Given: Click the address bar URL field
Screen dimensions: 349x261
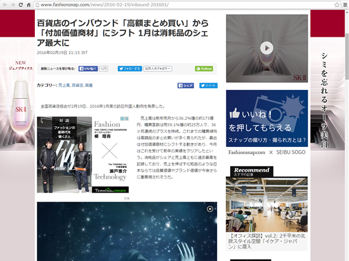Looking at the screenshot, I should (185, 4).
